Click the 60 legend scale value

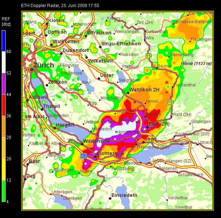coord(9,52)
